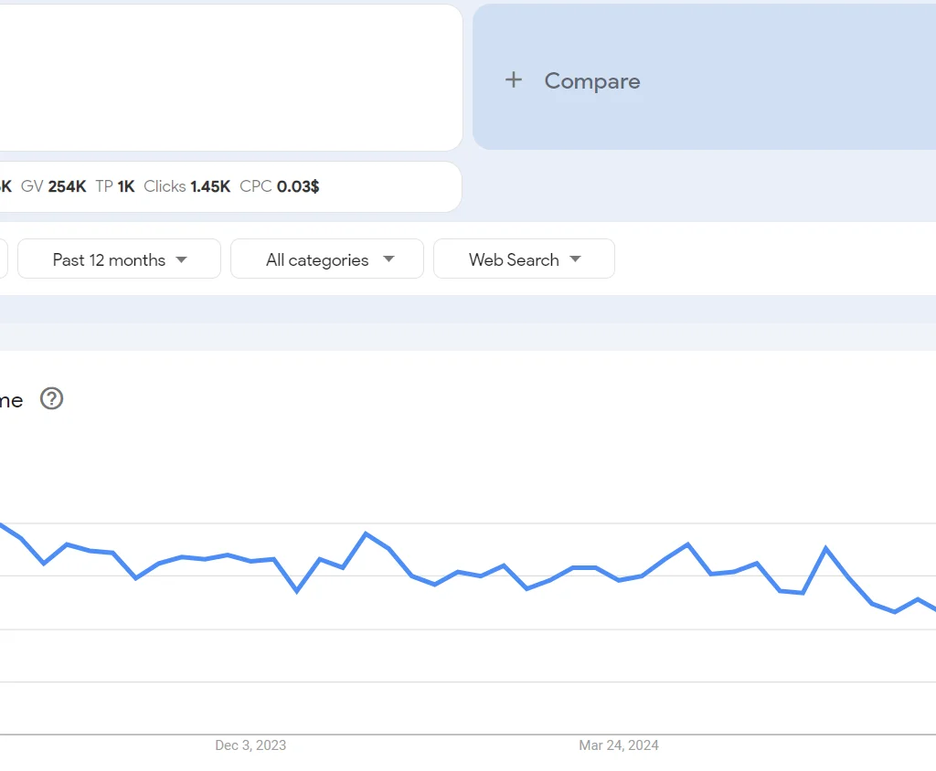Switch to the Compare panel

[591, 80]
